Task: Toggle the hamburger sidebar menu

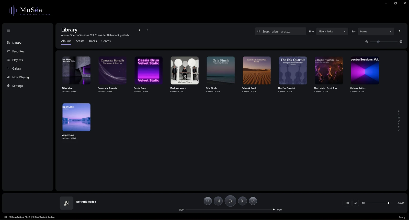Action: 8,30
